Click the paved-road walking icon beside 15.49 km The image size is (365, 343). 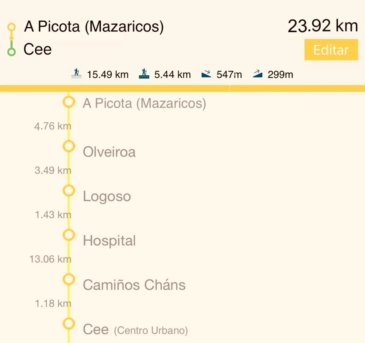tap(76, 73)
